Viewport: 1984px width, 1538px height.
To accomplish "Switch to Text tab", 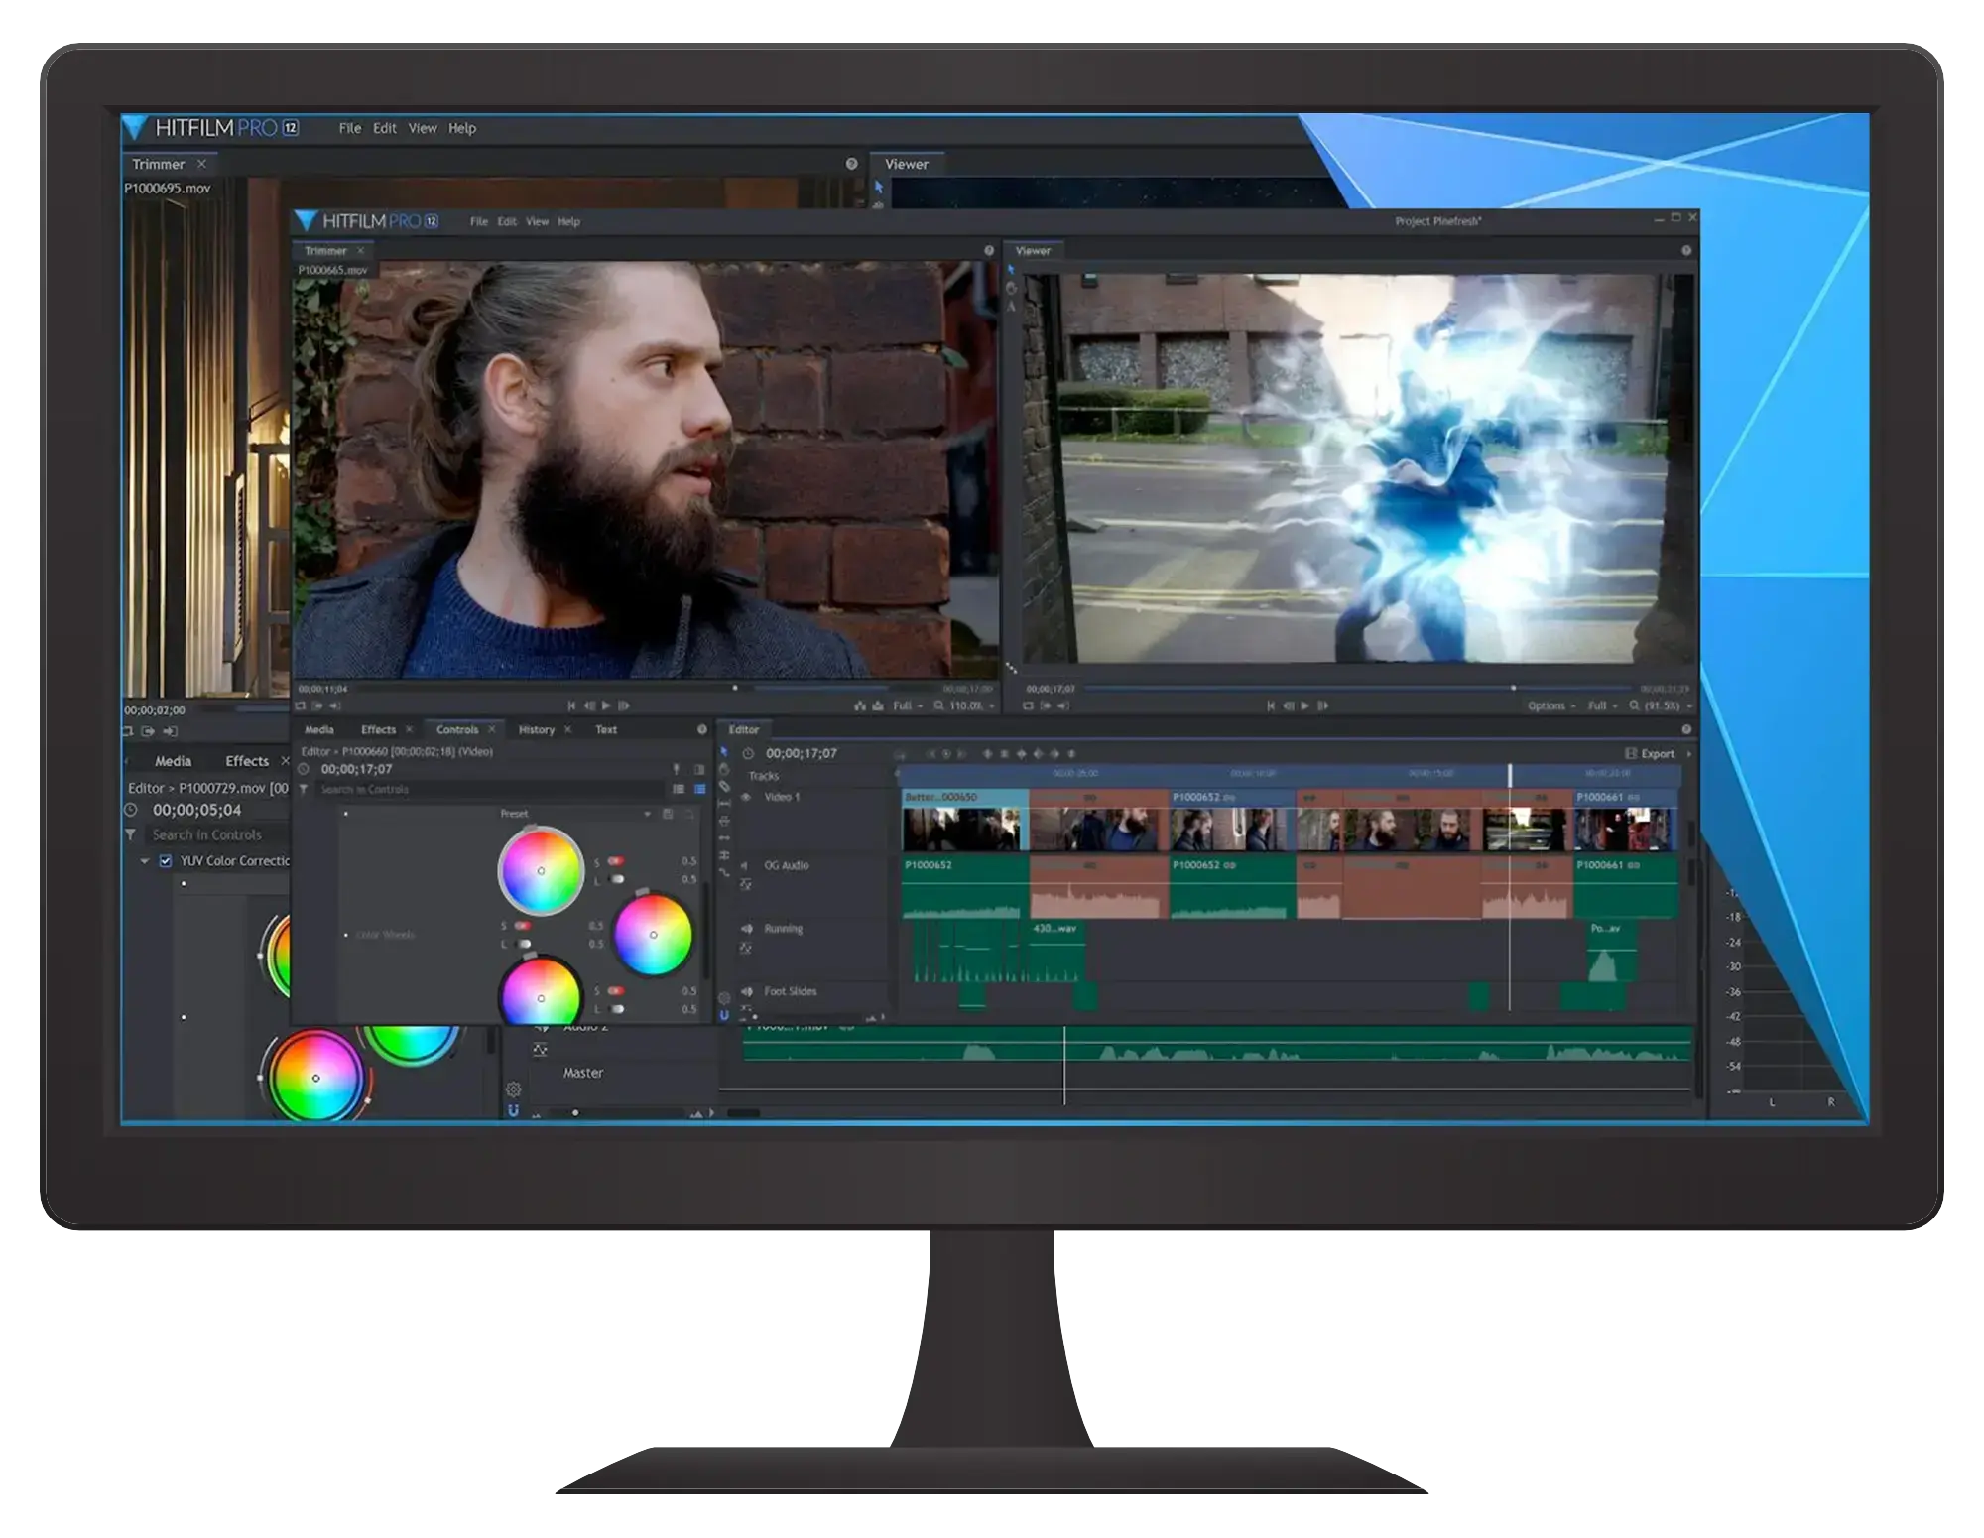I will tap(606, 729).
